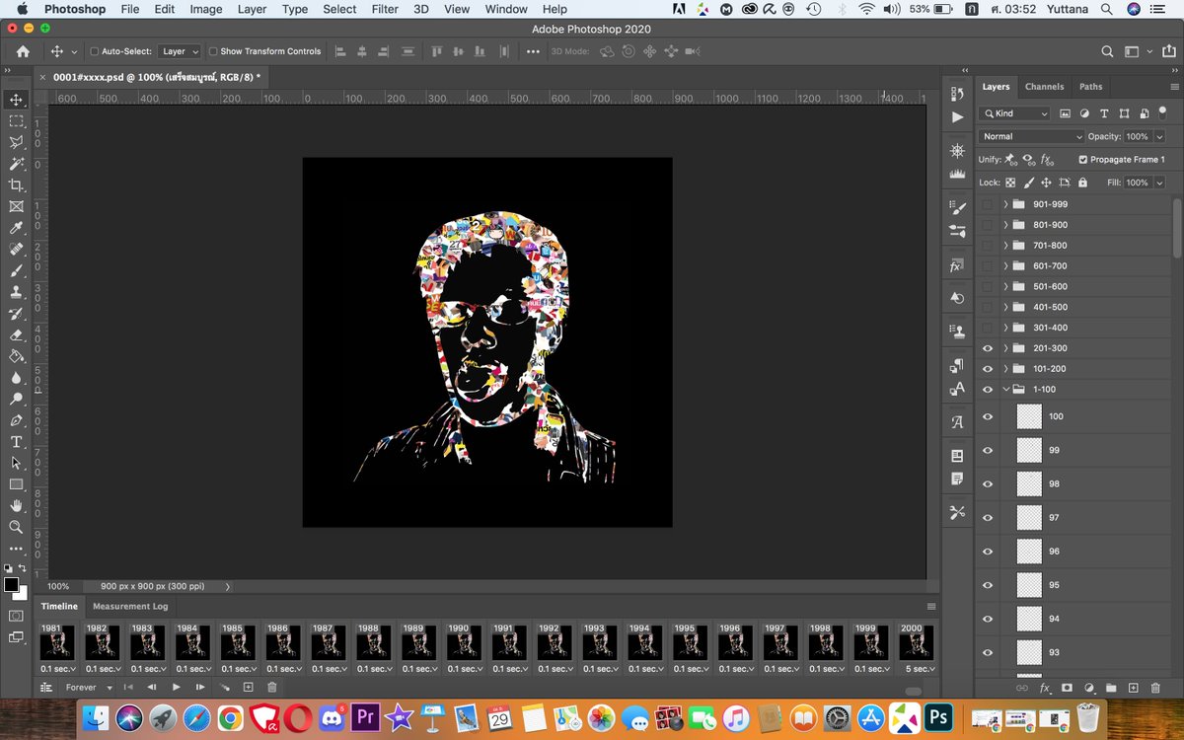Select timeline frame 1990 thumbnail
The height and width of the screenshot is (740, 1184).
[463, 643]
